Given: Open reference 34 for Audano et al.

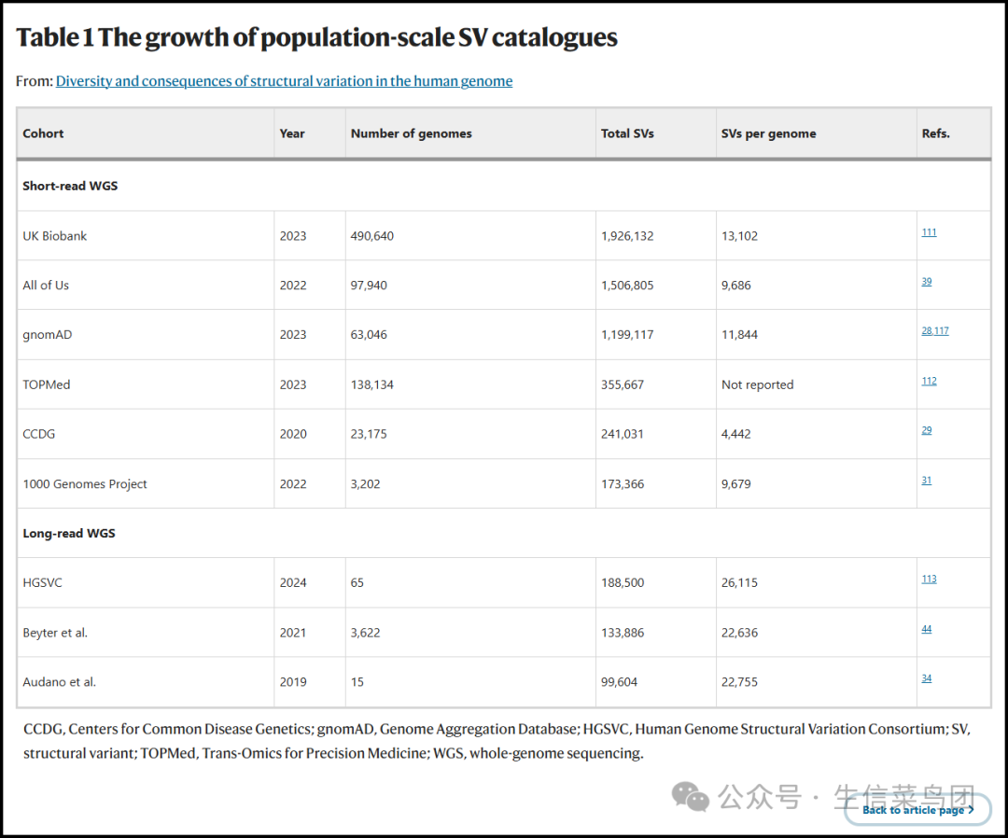Looking at the screenshot, I should [x=927, y=678].
